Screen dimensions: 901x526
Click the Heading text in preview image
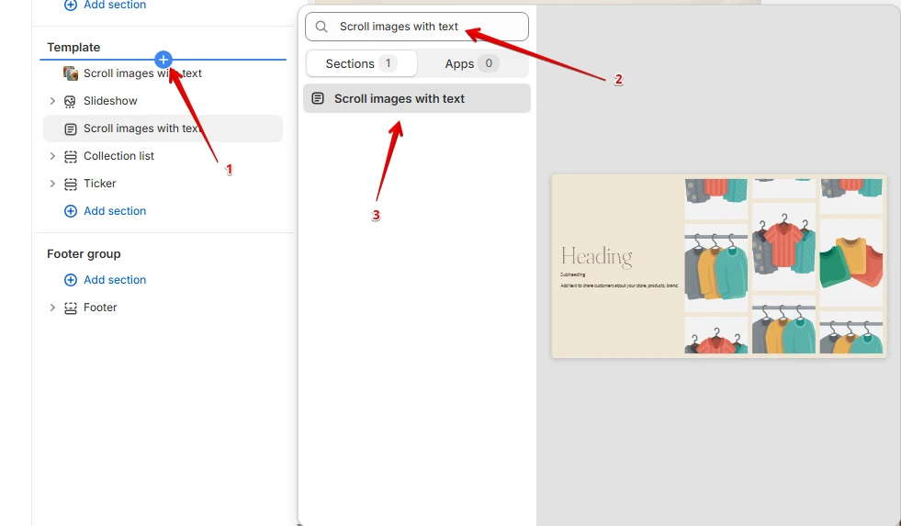[596, 257]
